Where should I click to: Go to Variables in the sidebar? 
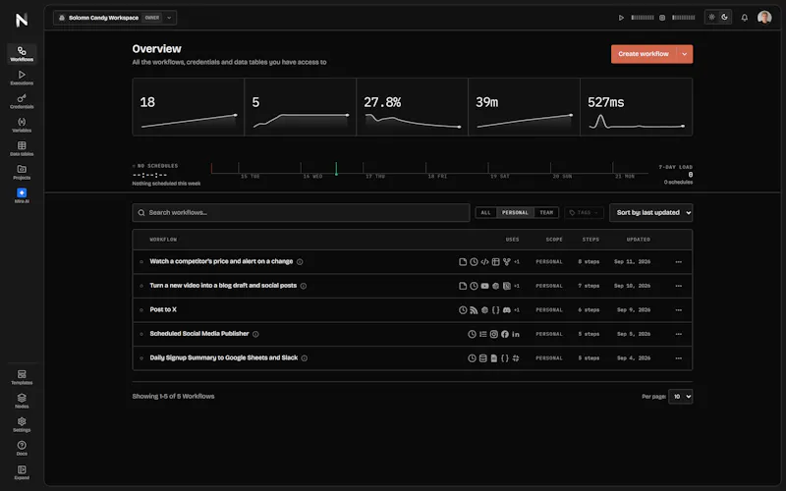click(22, 125)
